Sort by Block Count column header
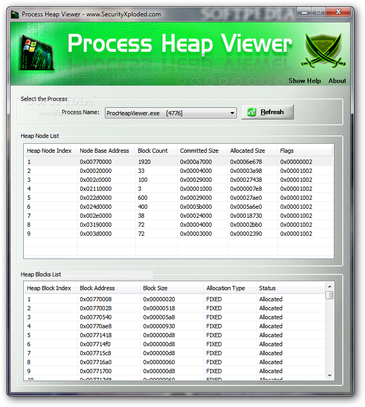365x407 pixels. pos(156,151)
